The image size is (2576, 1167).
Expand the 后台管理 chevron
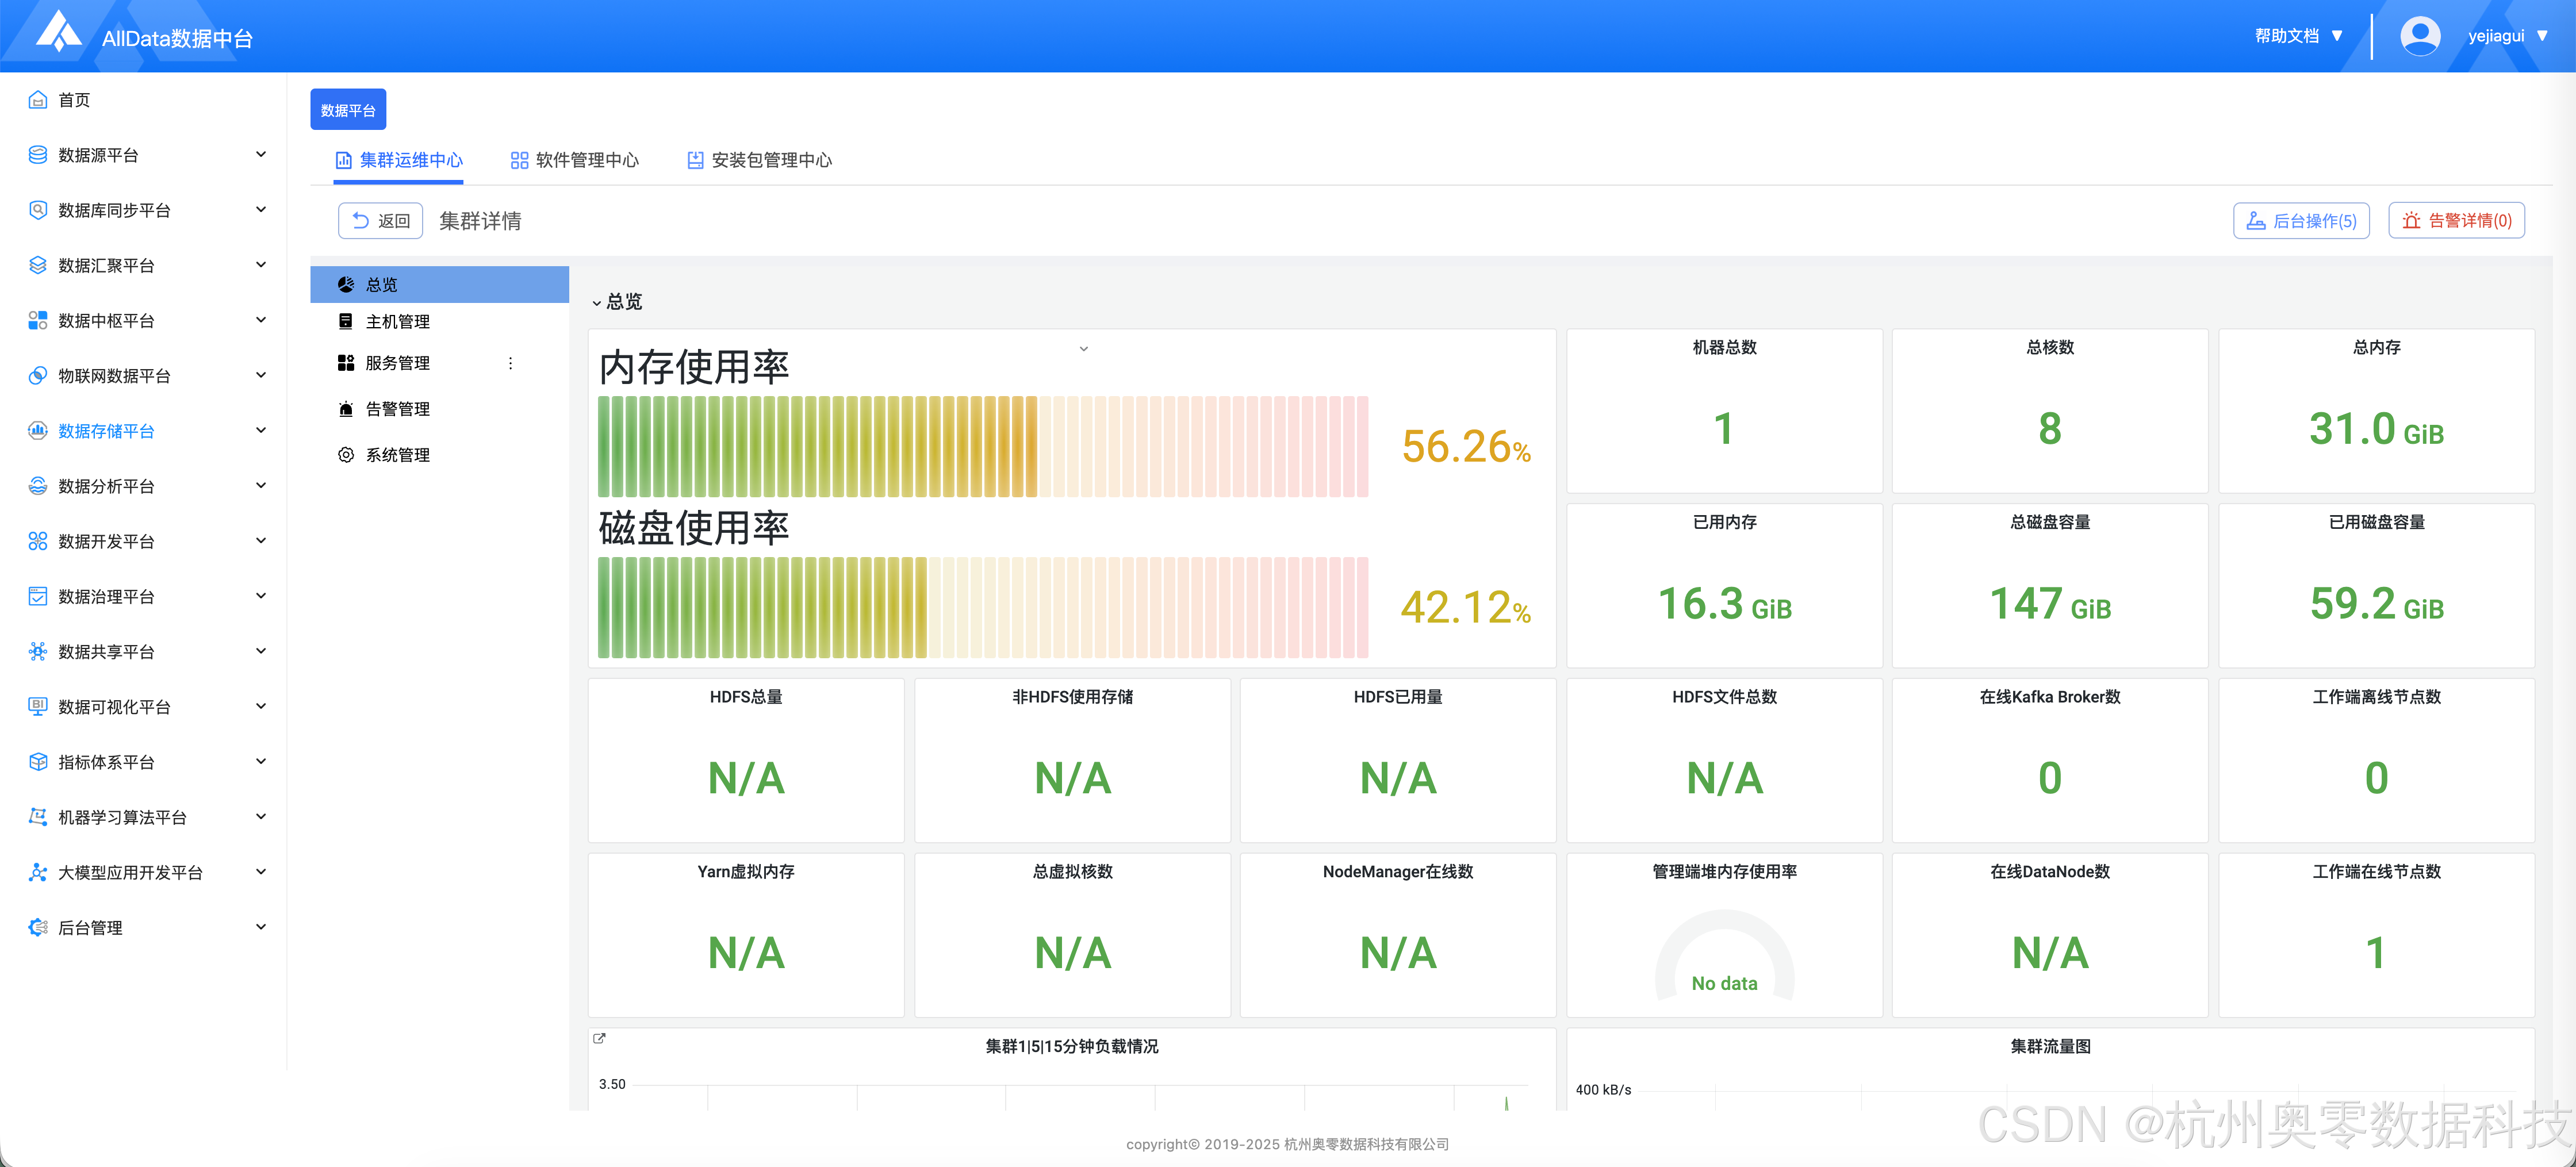tap(261, 927)
